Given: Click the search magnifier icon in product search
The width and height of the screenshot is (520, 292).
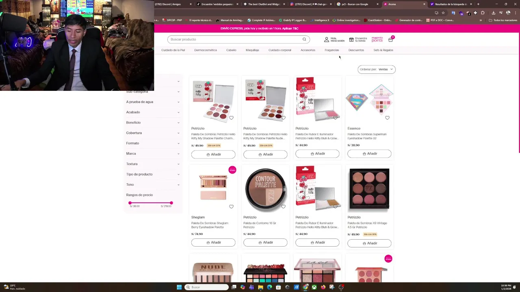Looking at the screenshot, I should click(304, 39).
